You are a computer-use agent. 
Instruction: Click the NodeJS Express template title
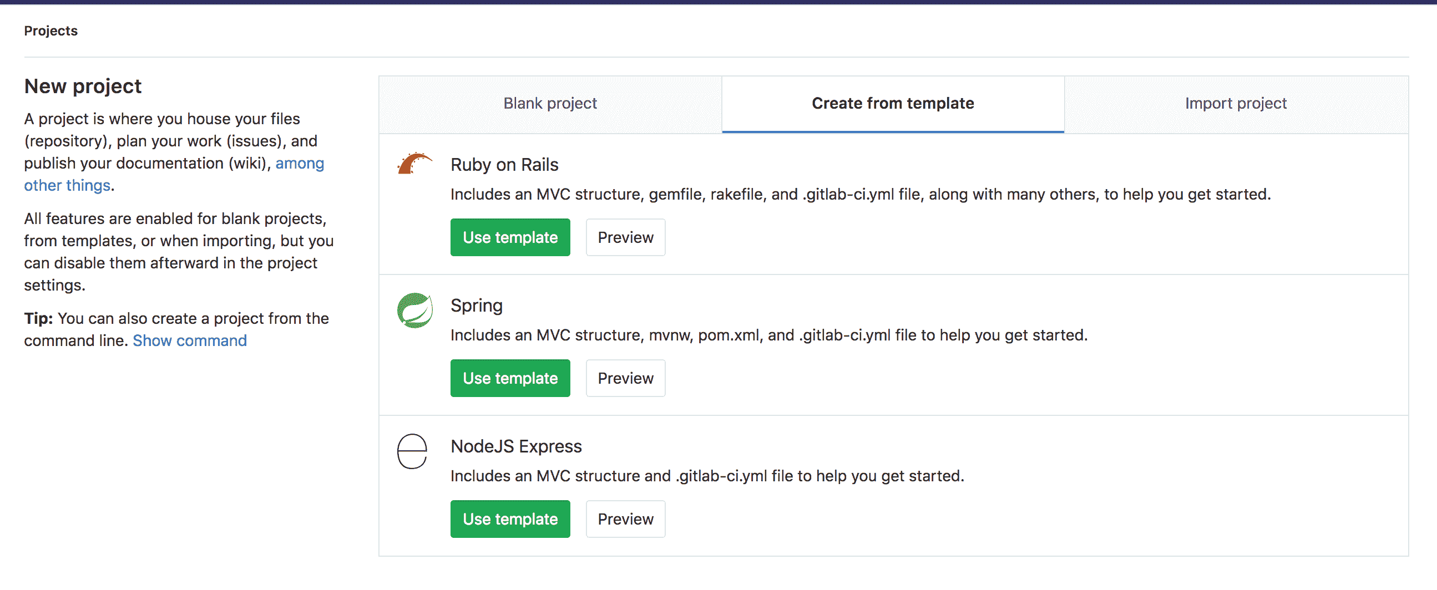click(x=515, y=447)
